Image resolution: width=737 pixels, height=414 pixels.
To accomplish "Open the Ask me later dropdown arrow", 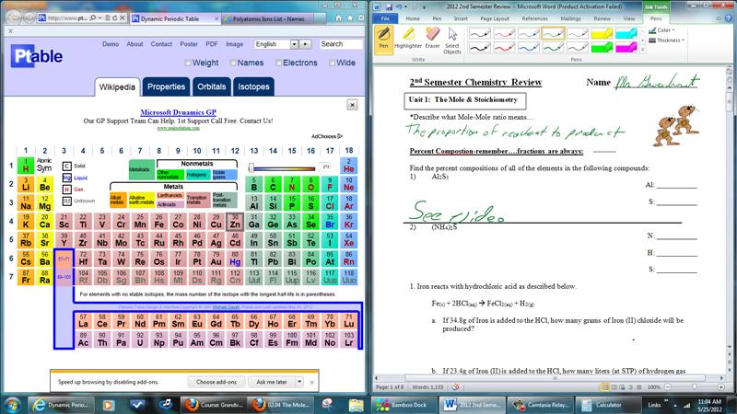I will pyautogui.click(x=299, y=382).
